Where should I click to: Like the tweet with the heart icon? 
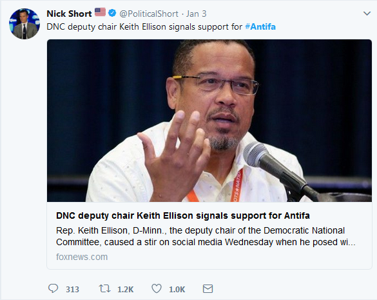pos(157,288)
